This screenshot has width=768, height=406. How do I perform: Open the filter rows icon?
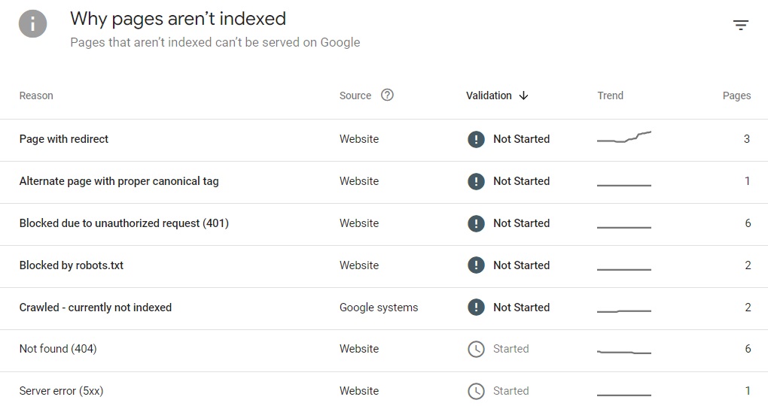pos(741,25)
